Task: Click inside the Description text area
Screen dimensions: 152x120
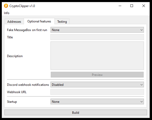Action: (97, 56)
